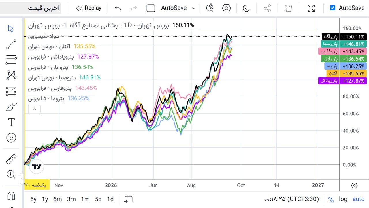Collapse the left drawing toolbar
The height and width of the screenshot is (208, 369).
pos(22,179)
